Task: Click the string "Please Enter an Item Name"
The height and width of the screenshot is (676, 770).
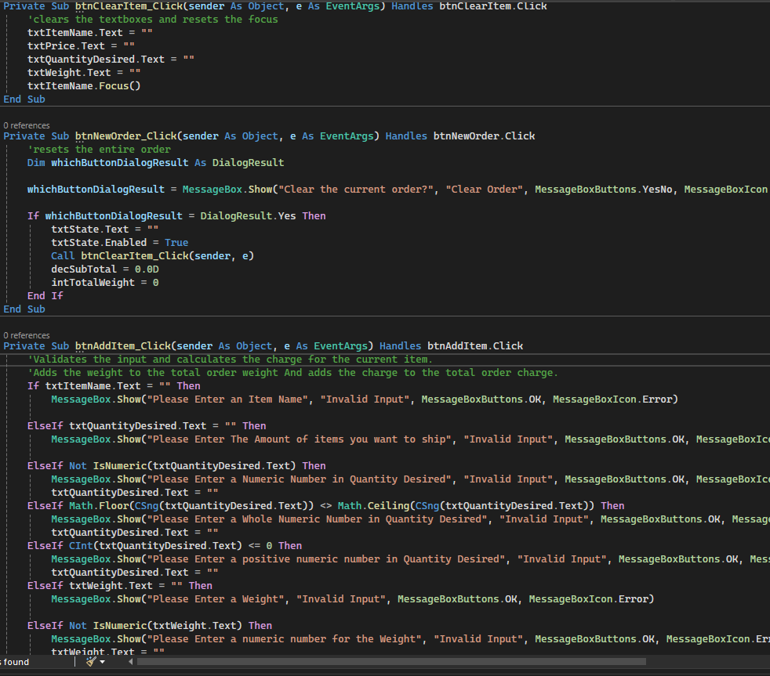Action: point(227,399)
